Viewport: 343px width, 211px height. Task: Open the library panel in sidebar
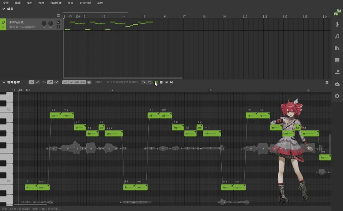click(337, 48)
